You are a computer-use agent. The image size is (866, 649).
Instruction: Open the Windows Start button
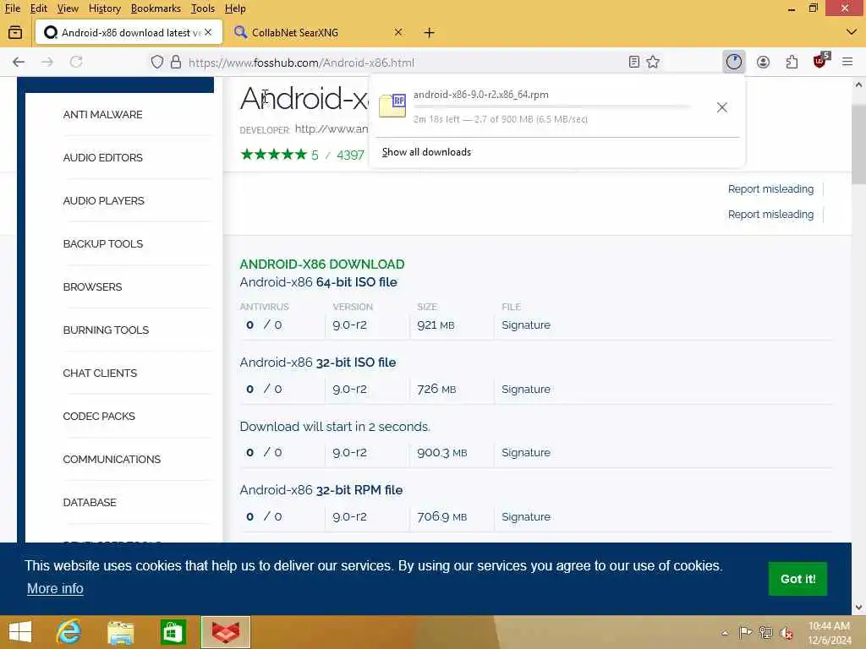click(x=20, y=632)
